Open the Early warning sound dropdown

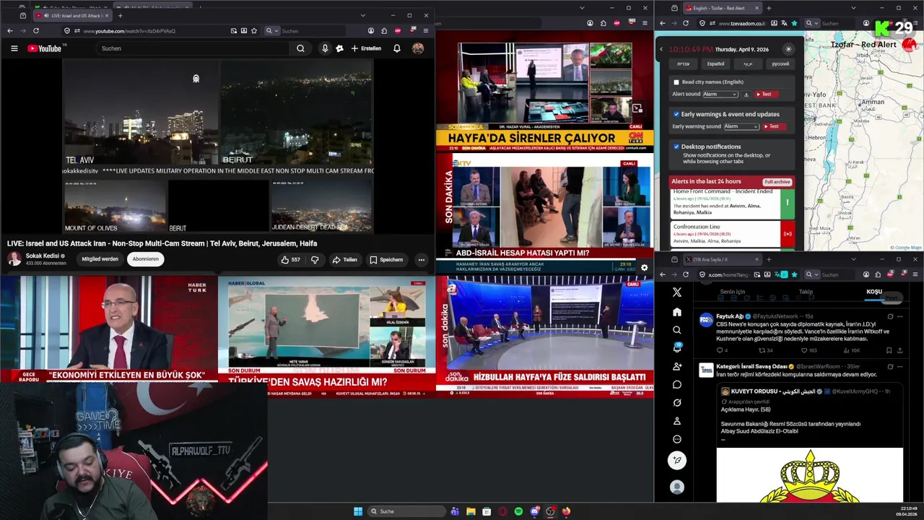tap(742, 126)
